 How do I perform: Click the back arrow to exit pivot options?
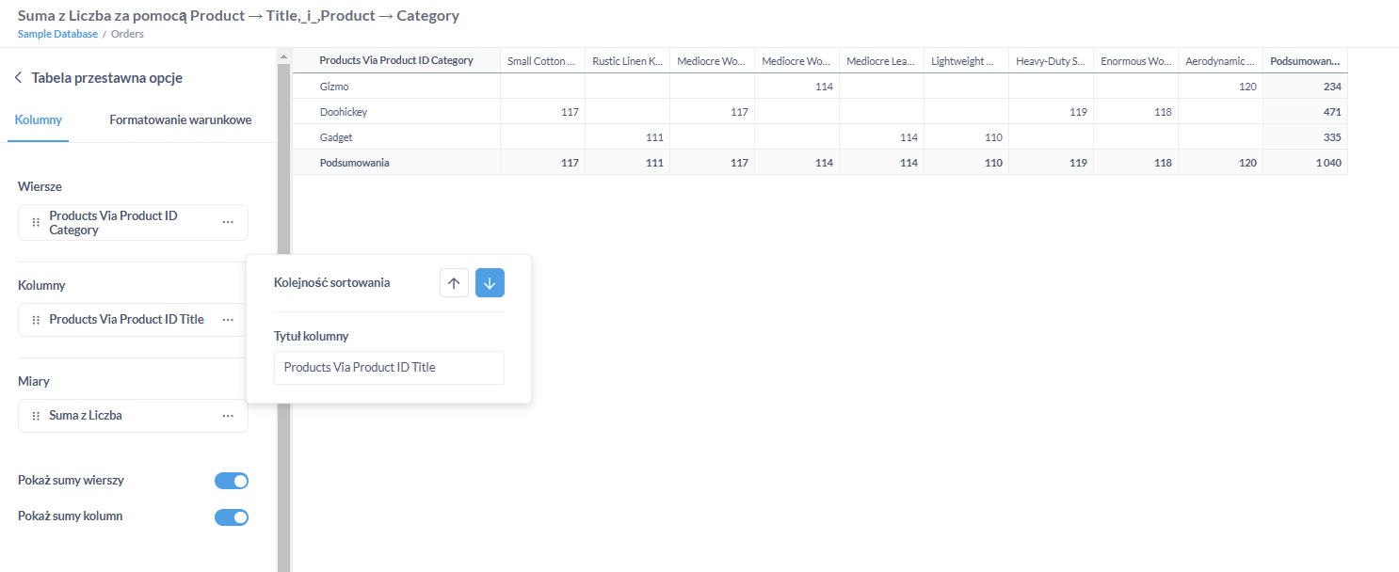pyautogui.click(x=19, y=77)
